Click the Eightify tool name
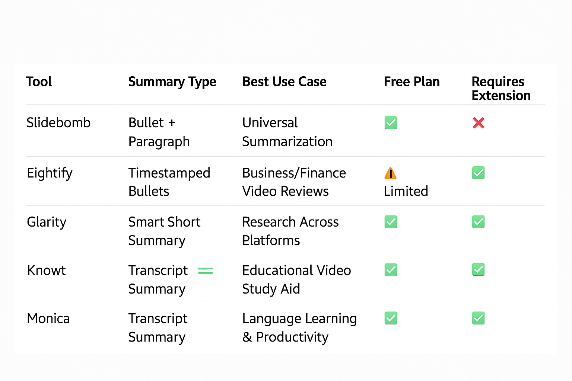 click(50, 173)
